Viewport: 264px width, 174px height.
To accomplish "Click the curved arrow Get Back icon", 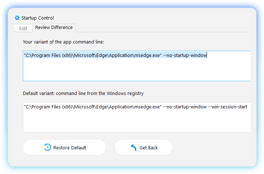I will [134, 148].
